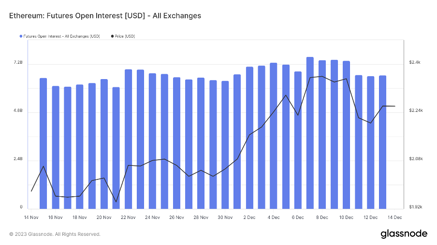Click the 22 Nov x-axis date label

[x=128, y=218]
